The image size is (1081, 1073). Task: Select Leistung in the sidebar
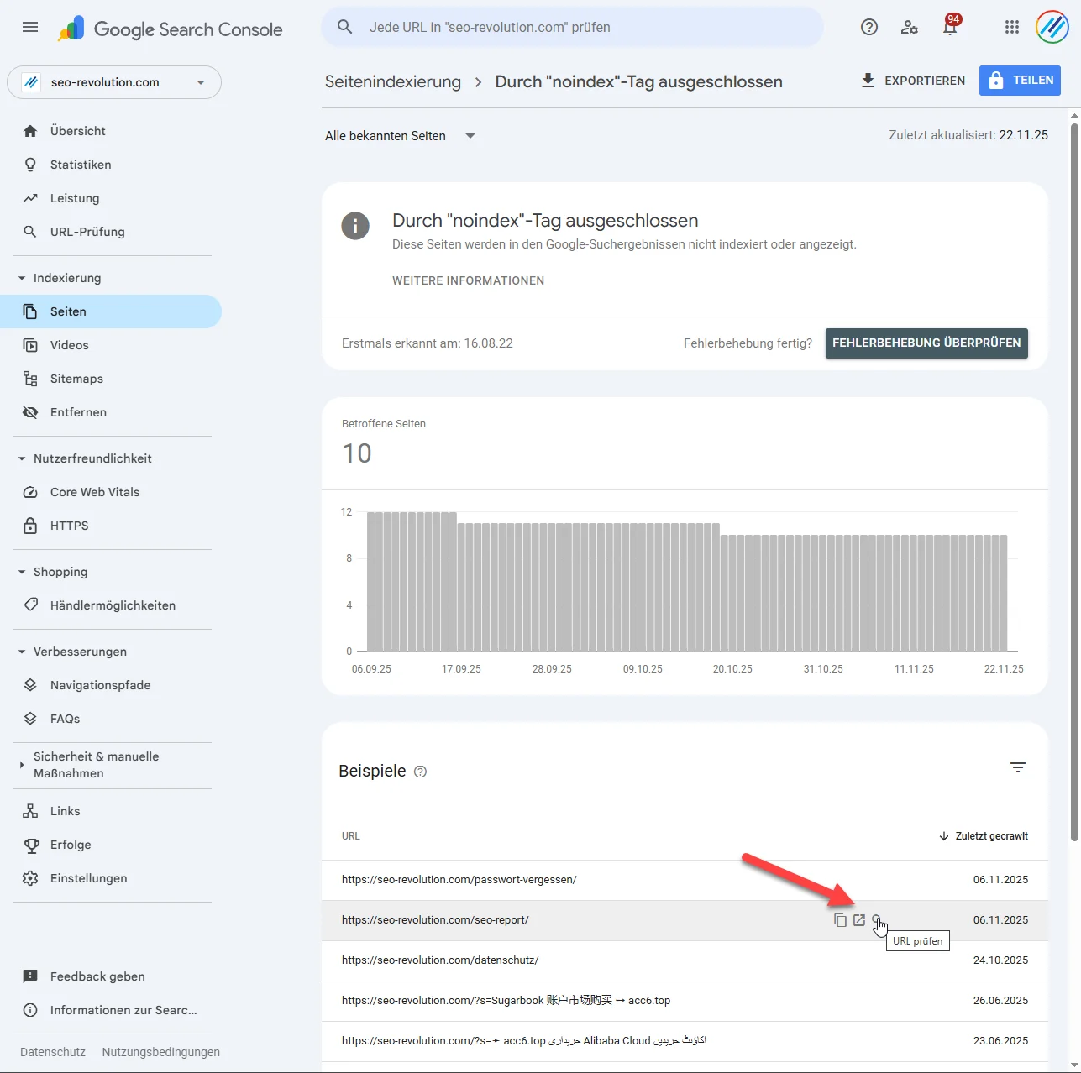(72, 197)
